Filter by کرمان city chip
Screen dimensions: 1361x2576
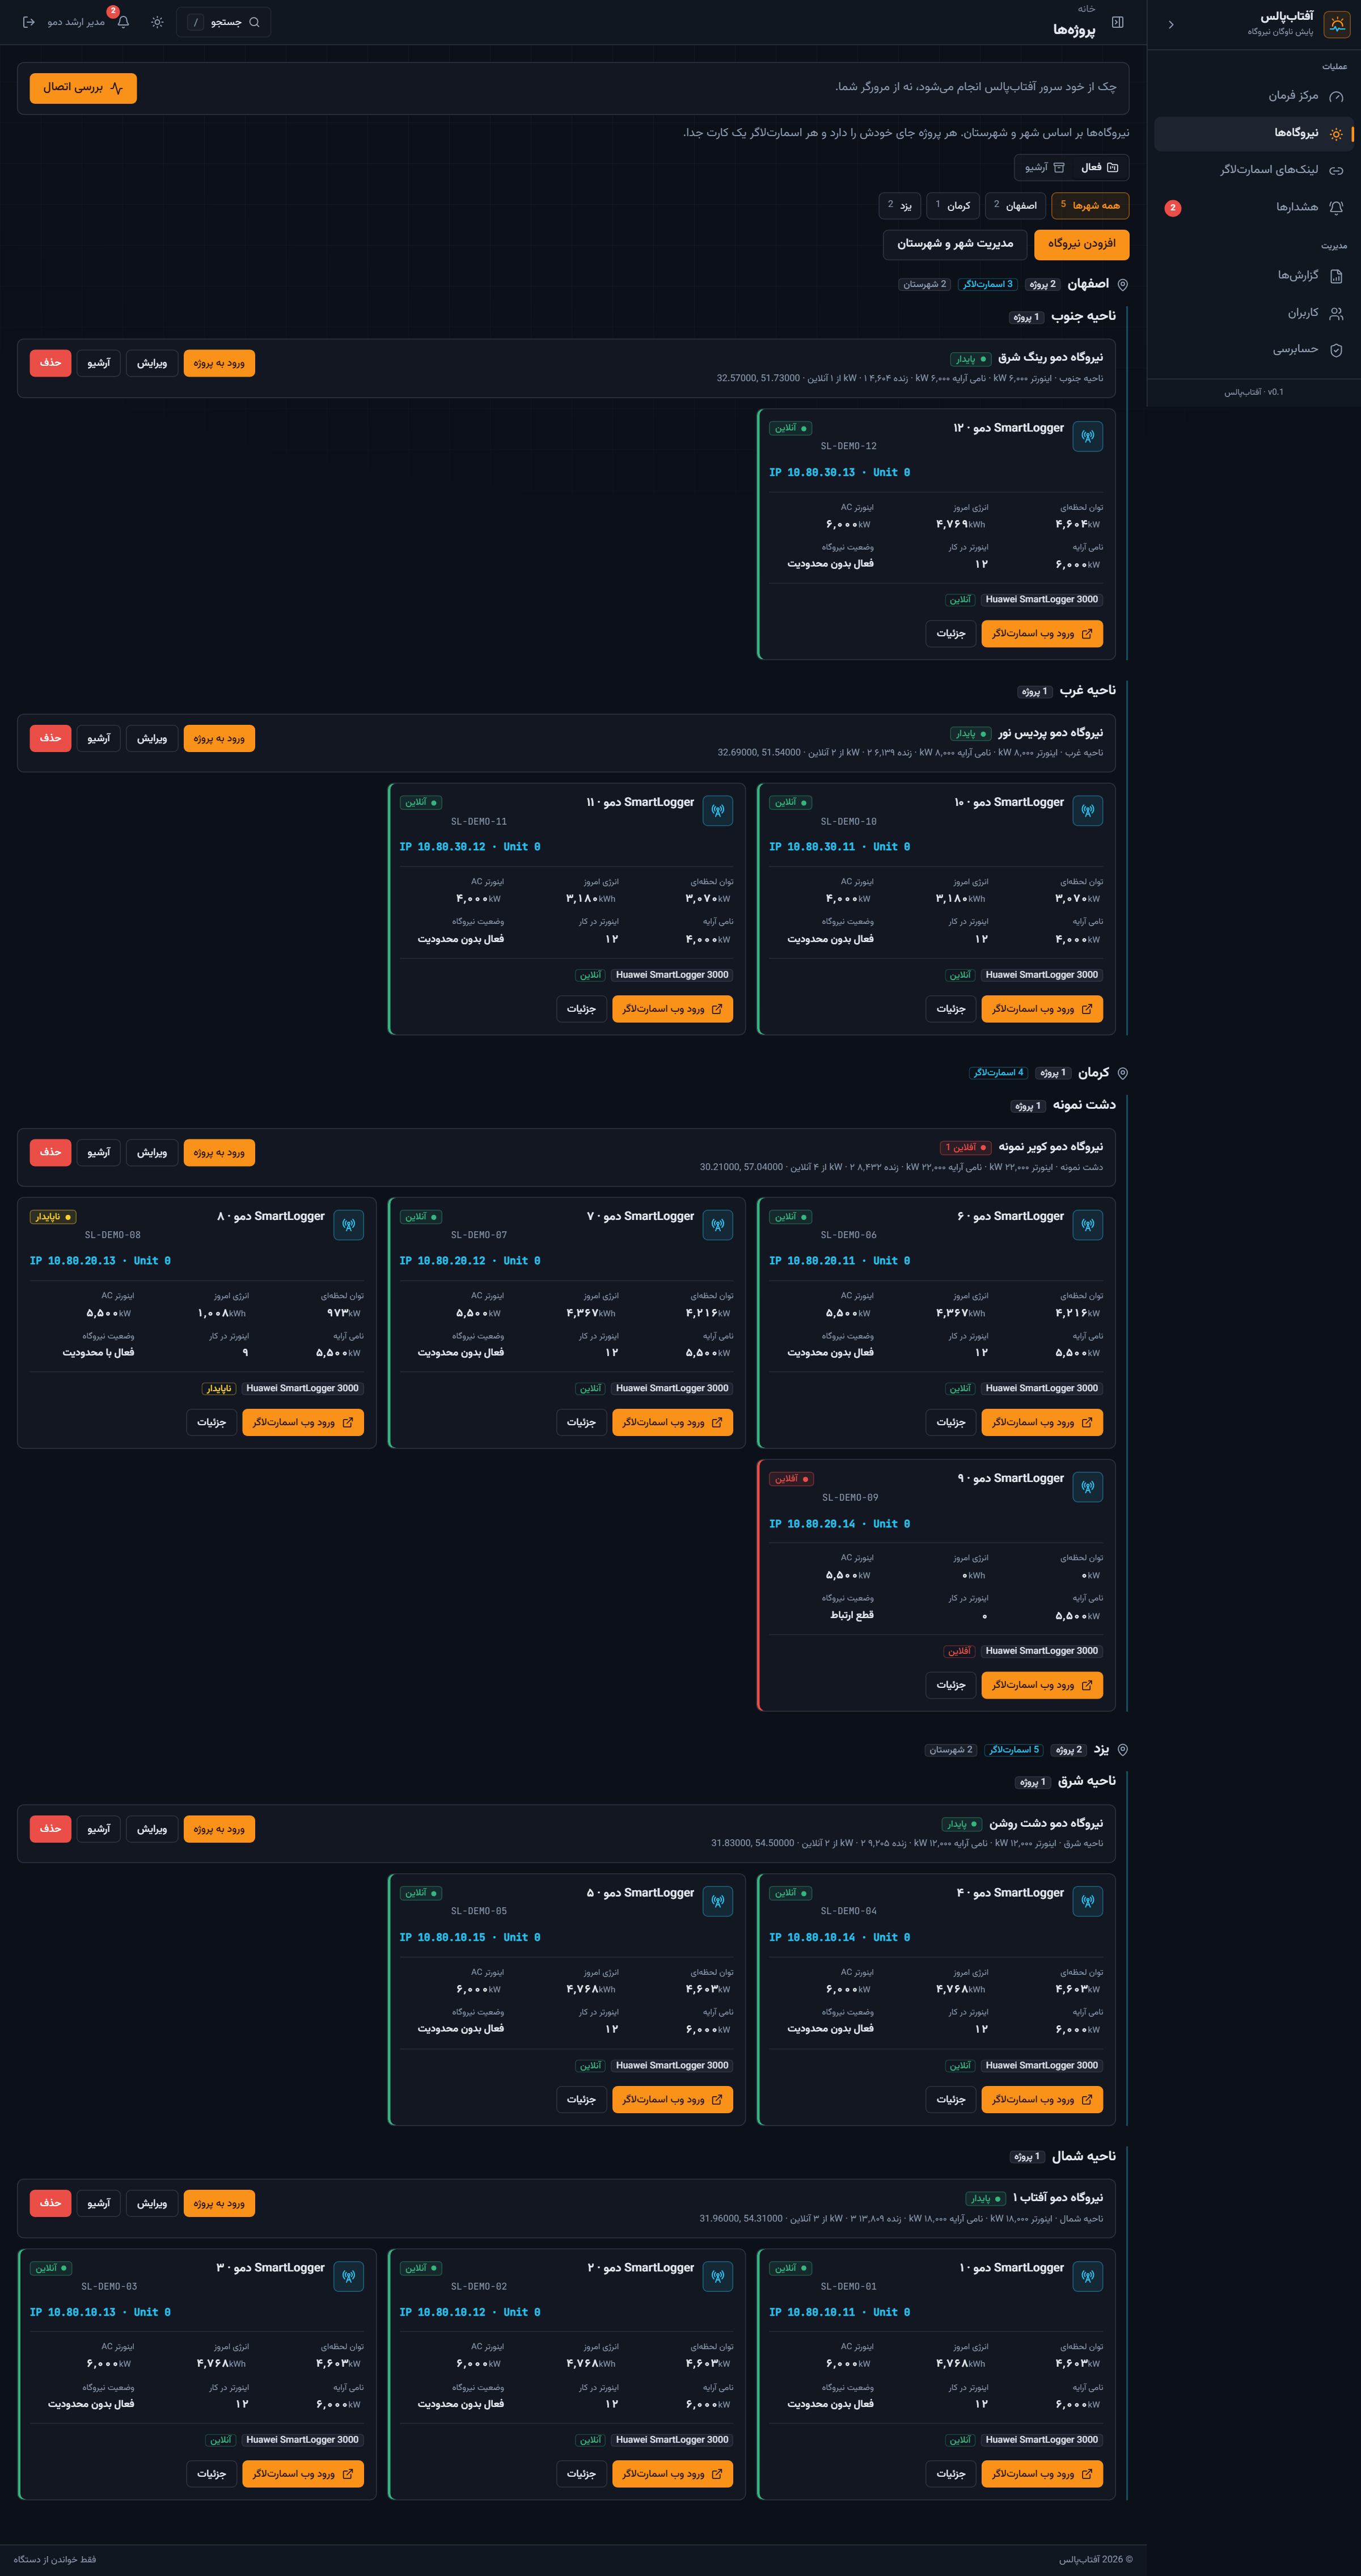[x=953, y=205]
